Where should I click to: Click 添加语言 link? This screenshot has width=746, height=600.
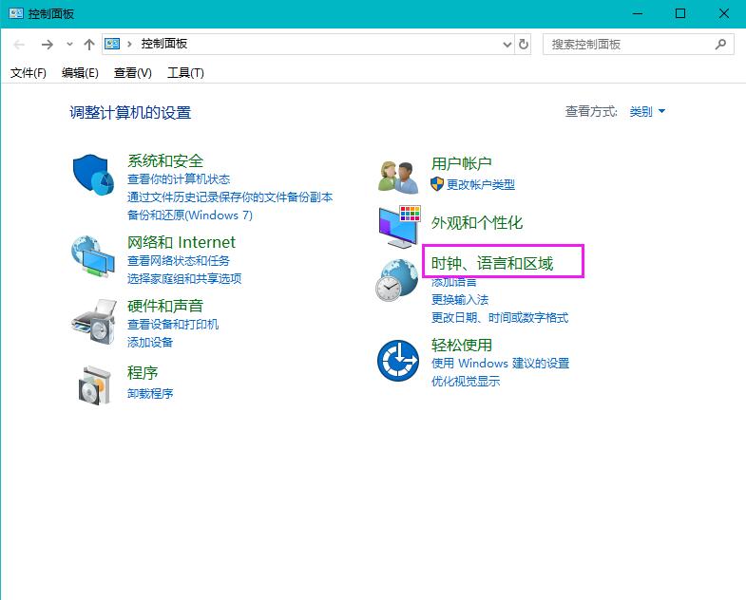(454, 282)
